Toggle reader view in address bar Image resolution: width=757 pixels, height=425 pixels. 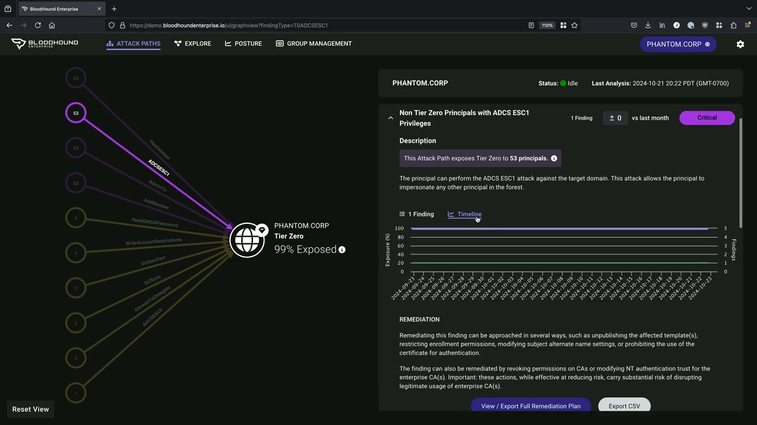(x=531, y=25)
